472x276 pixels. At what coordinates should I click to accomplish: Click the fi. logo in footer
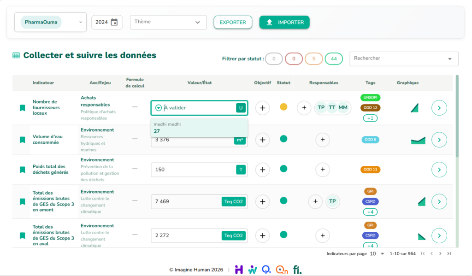pyautogui.click(x=297, y=270)
